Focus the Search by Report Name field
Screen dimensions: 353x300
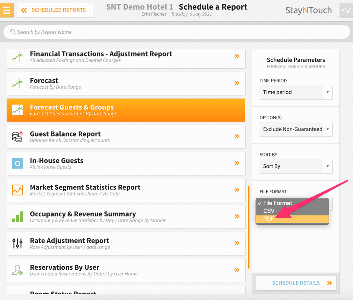(177, 32)
